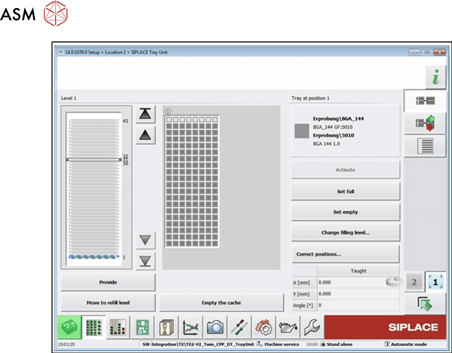The image size is (452, 353).
Task: Click first empty cell in tray grid
Action: [x=169, y=119]
